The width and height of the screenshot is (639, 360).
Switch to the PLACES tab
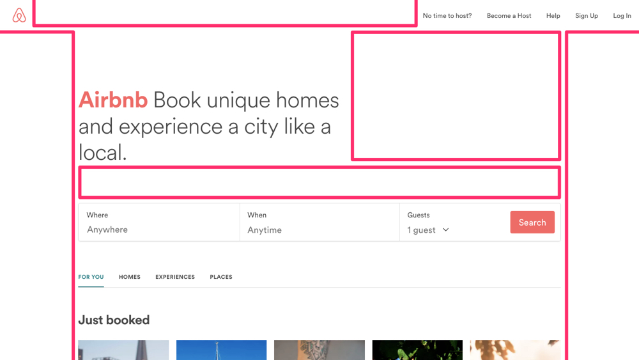pos(221,277)
